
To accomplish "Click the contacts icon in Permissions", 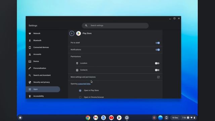I will click(x=77, y=70).
